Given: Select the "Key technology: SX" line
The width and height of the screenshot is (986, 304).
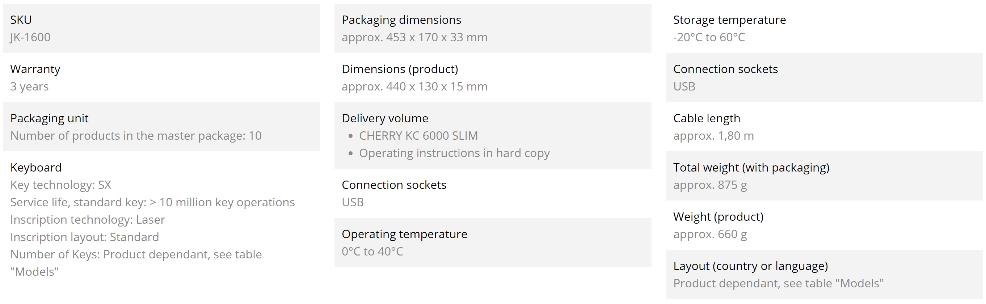Looking at the screenshot, I should [60, 185].
